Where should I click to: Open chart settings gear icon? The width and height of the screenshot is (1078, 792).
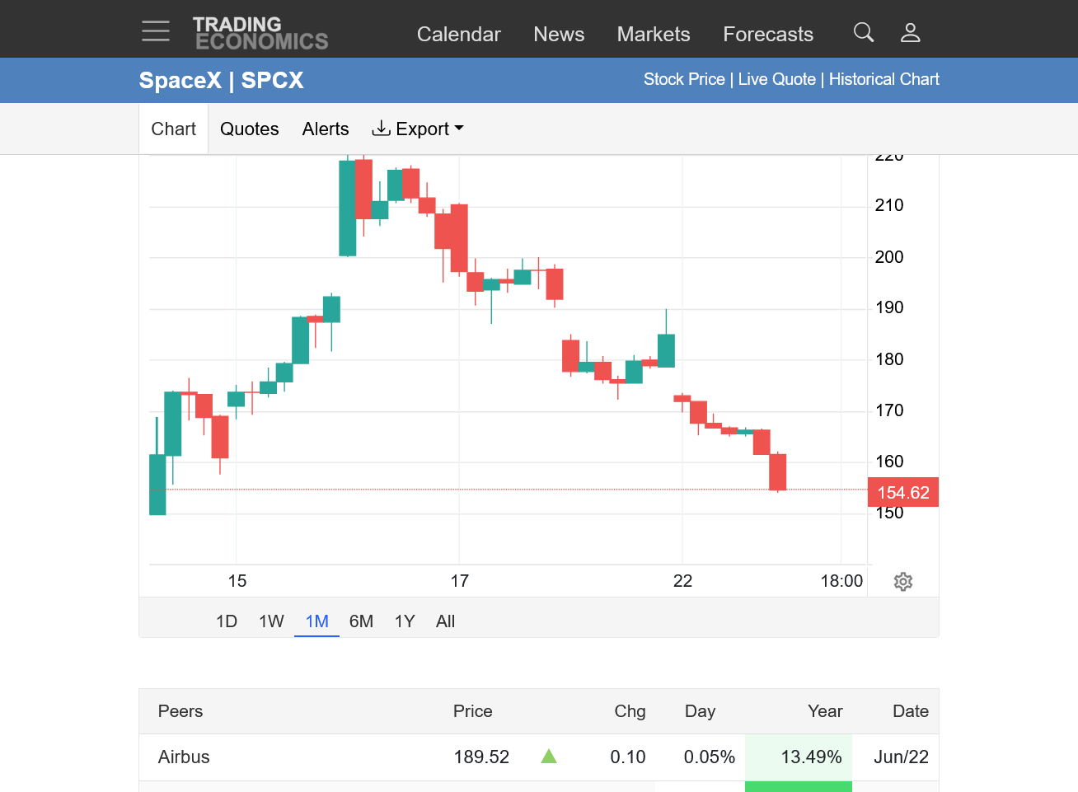click(x=903, y=582)
